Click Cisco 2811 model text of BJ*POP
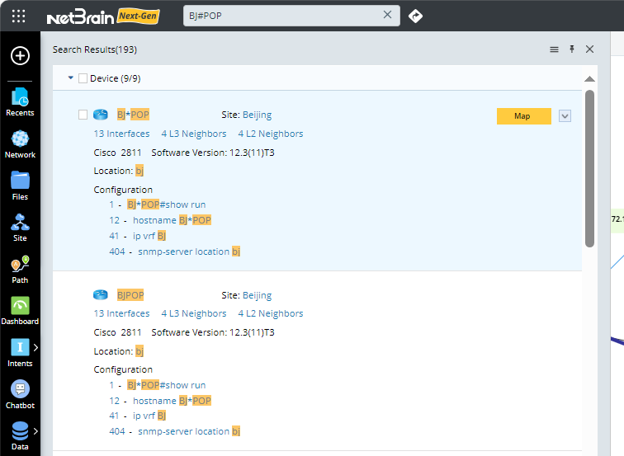624x456 pixels. pyautogui.click(x=117, y=153)
